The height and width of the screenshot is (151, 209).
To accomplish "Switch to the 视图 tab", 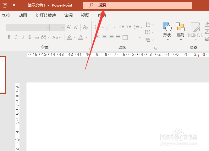I will 85,15.
